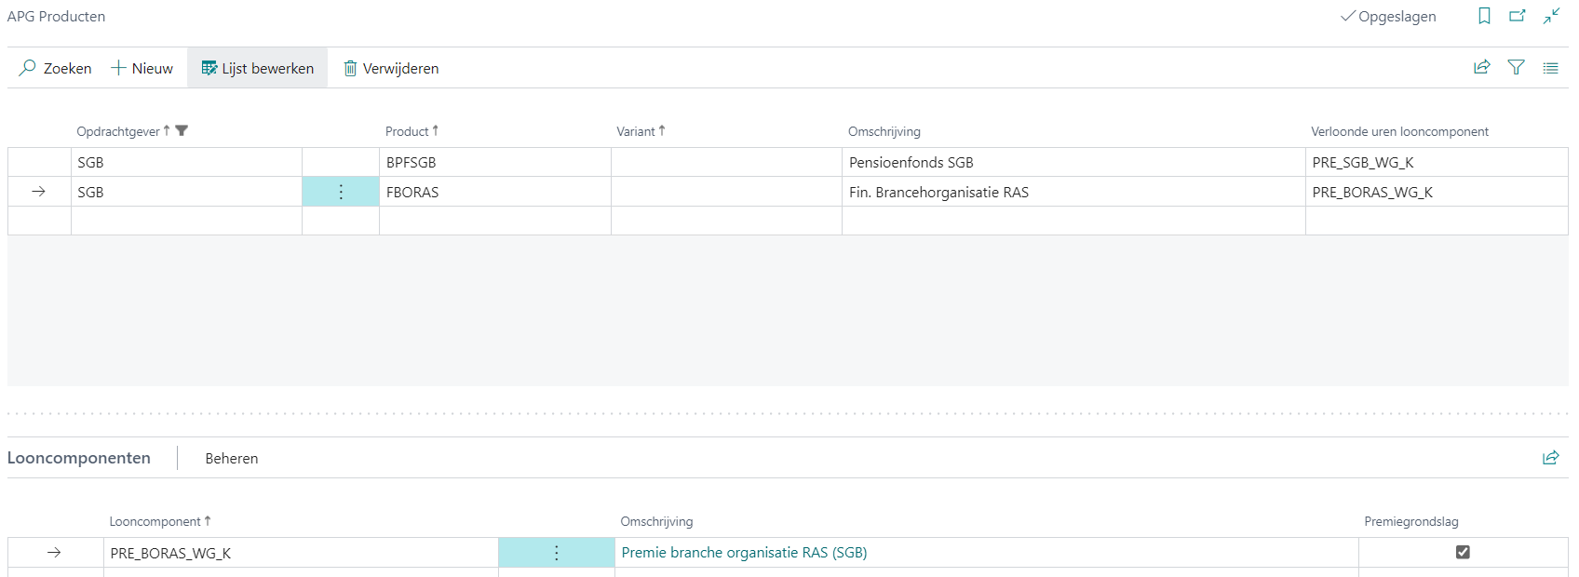Toggle Premiegrondslag checkbox for PRE_BORAS_WG_K
Viewport: 1579px width, 577px height.
(x=1463, y=552)
